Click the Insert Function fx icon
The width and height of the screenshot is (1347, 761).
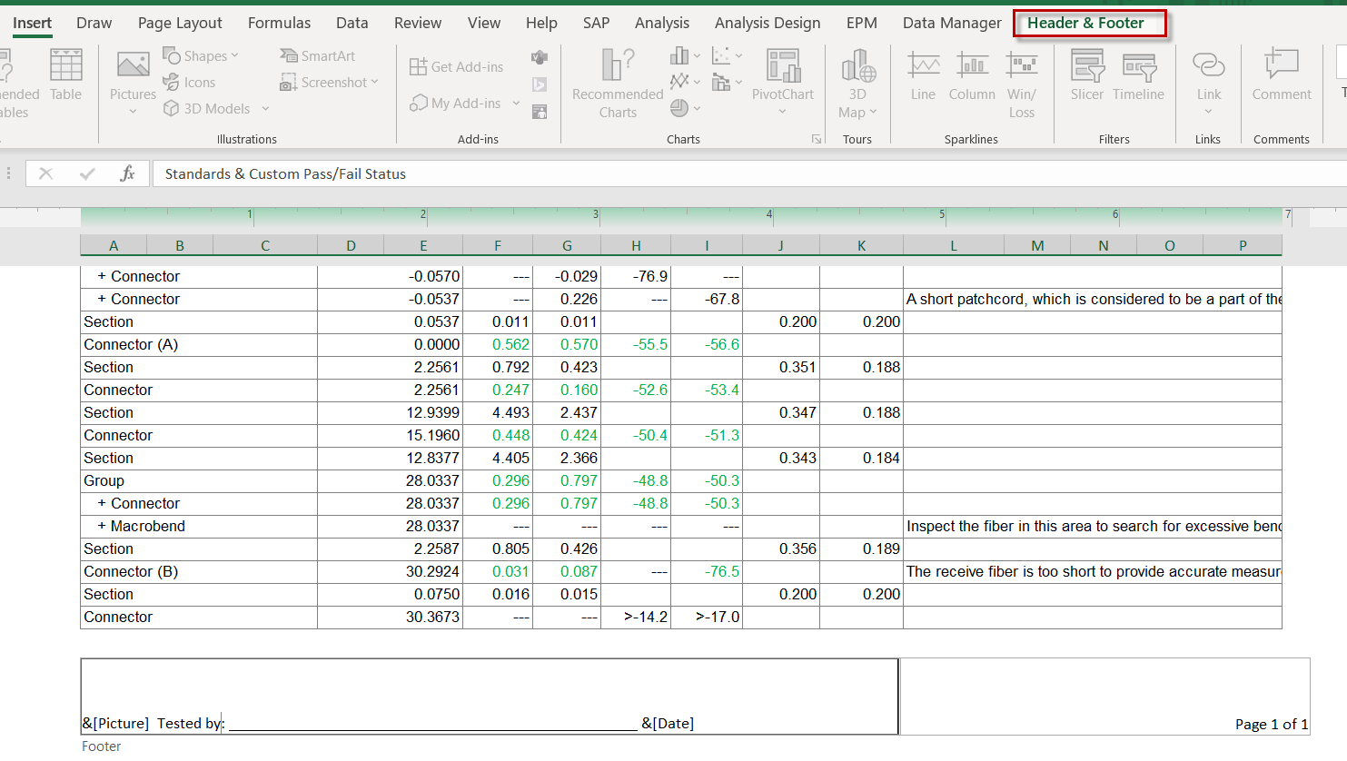(x=127, y=173)
